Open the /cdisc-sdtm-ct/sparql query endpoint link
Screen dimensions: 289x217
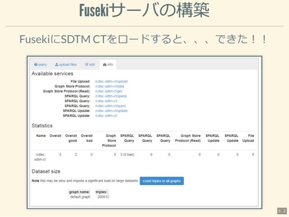point(111,96)
